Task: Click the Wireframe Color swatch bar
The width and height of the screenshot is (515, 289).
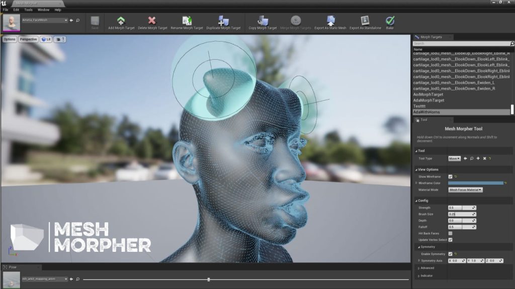Action: pos(476,183)
